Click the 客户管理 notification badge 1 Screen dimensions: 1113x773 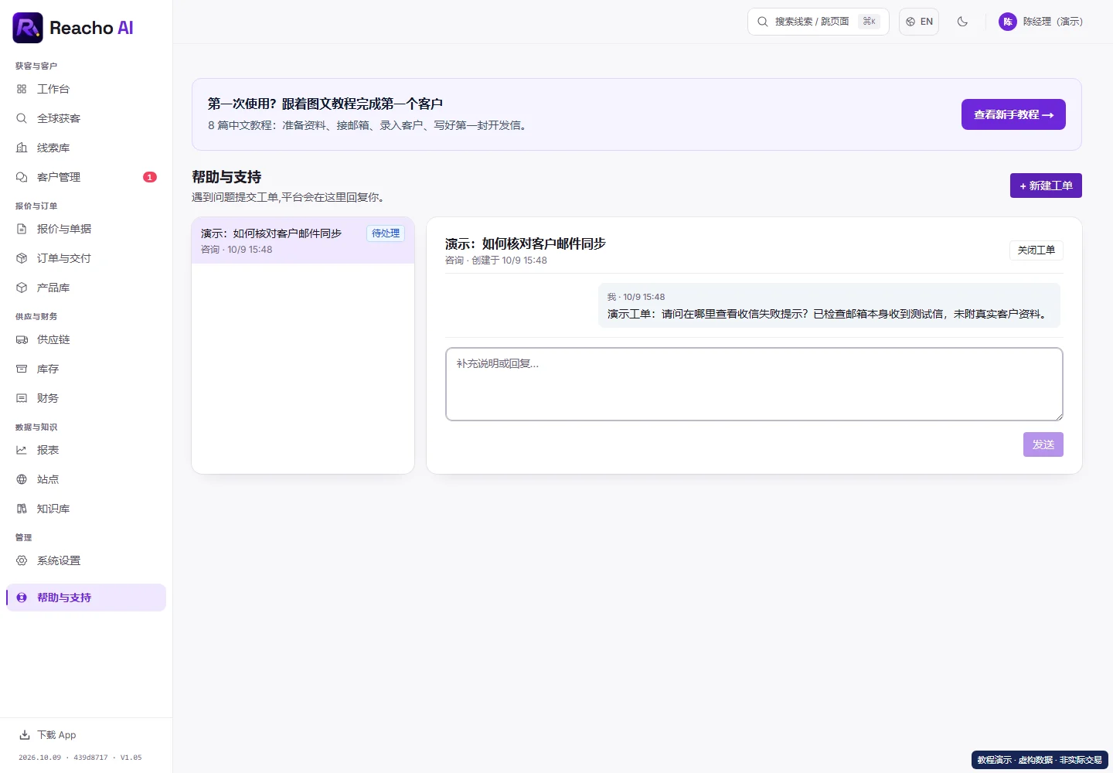150,177
